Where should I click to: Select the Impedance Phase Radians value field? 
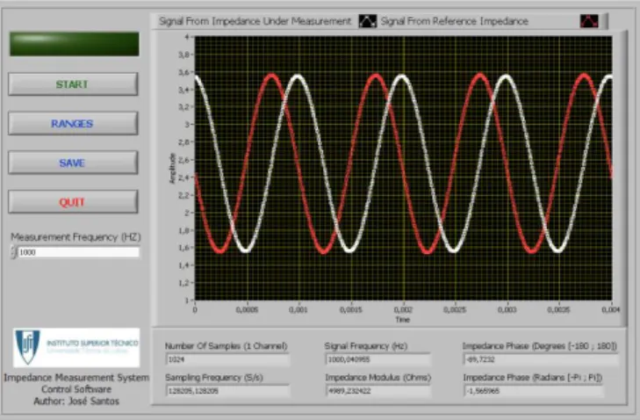click(534, 391)
